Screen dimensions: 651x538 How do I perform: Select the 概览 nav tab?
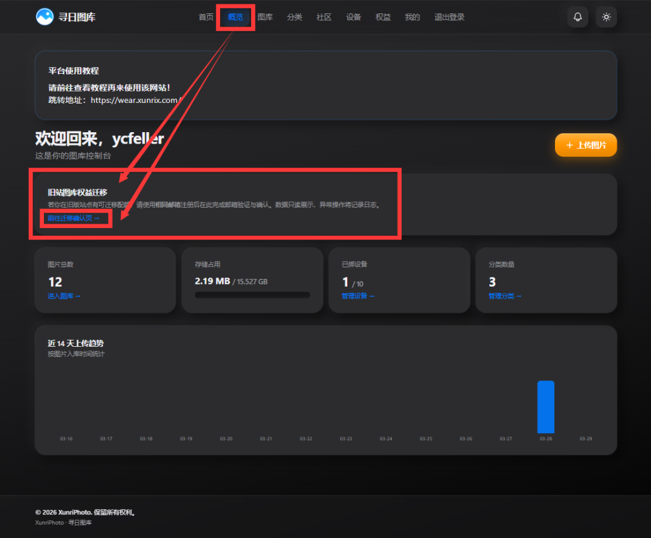click(235, 17)
